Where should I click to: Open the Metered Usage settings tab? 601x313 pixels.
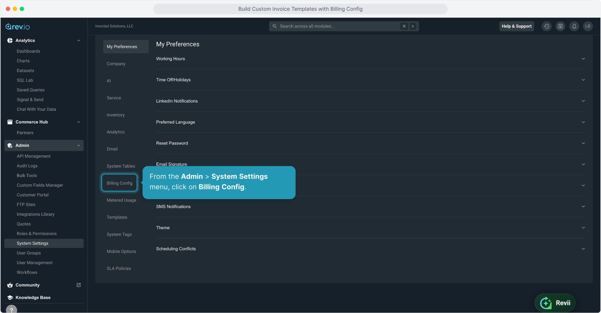point(121,200)
